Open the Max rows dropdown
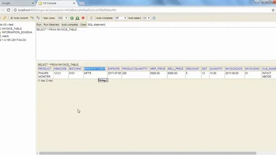The width and height of the screenshot is (276, 155). tap(62, 18)
